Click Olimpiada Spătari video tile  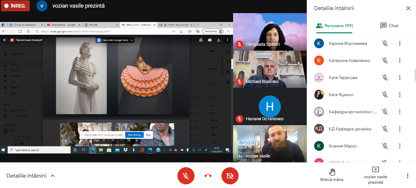pyautogui.click(x=270, y=32)
